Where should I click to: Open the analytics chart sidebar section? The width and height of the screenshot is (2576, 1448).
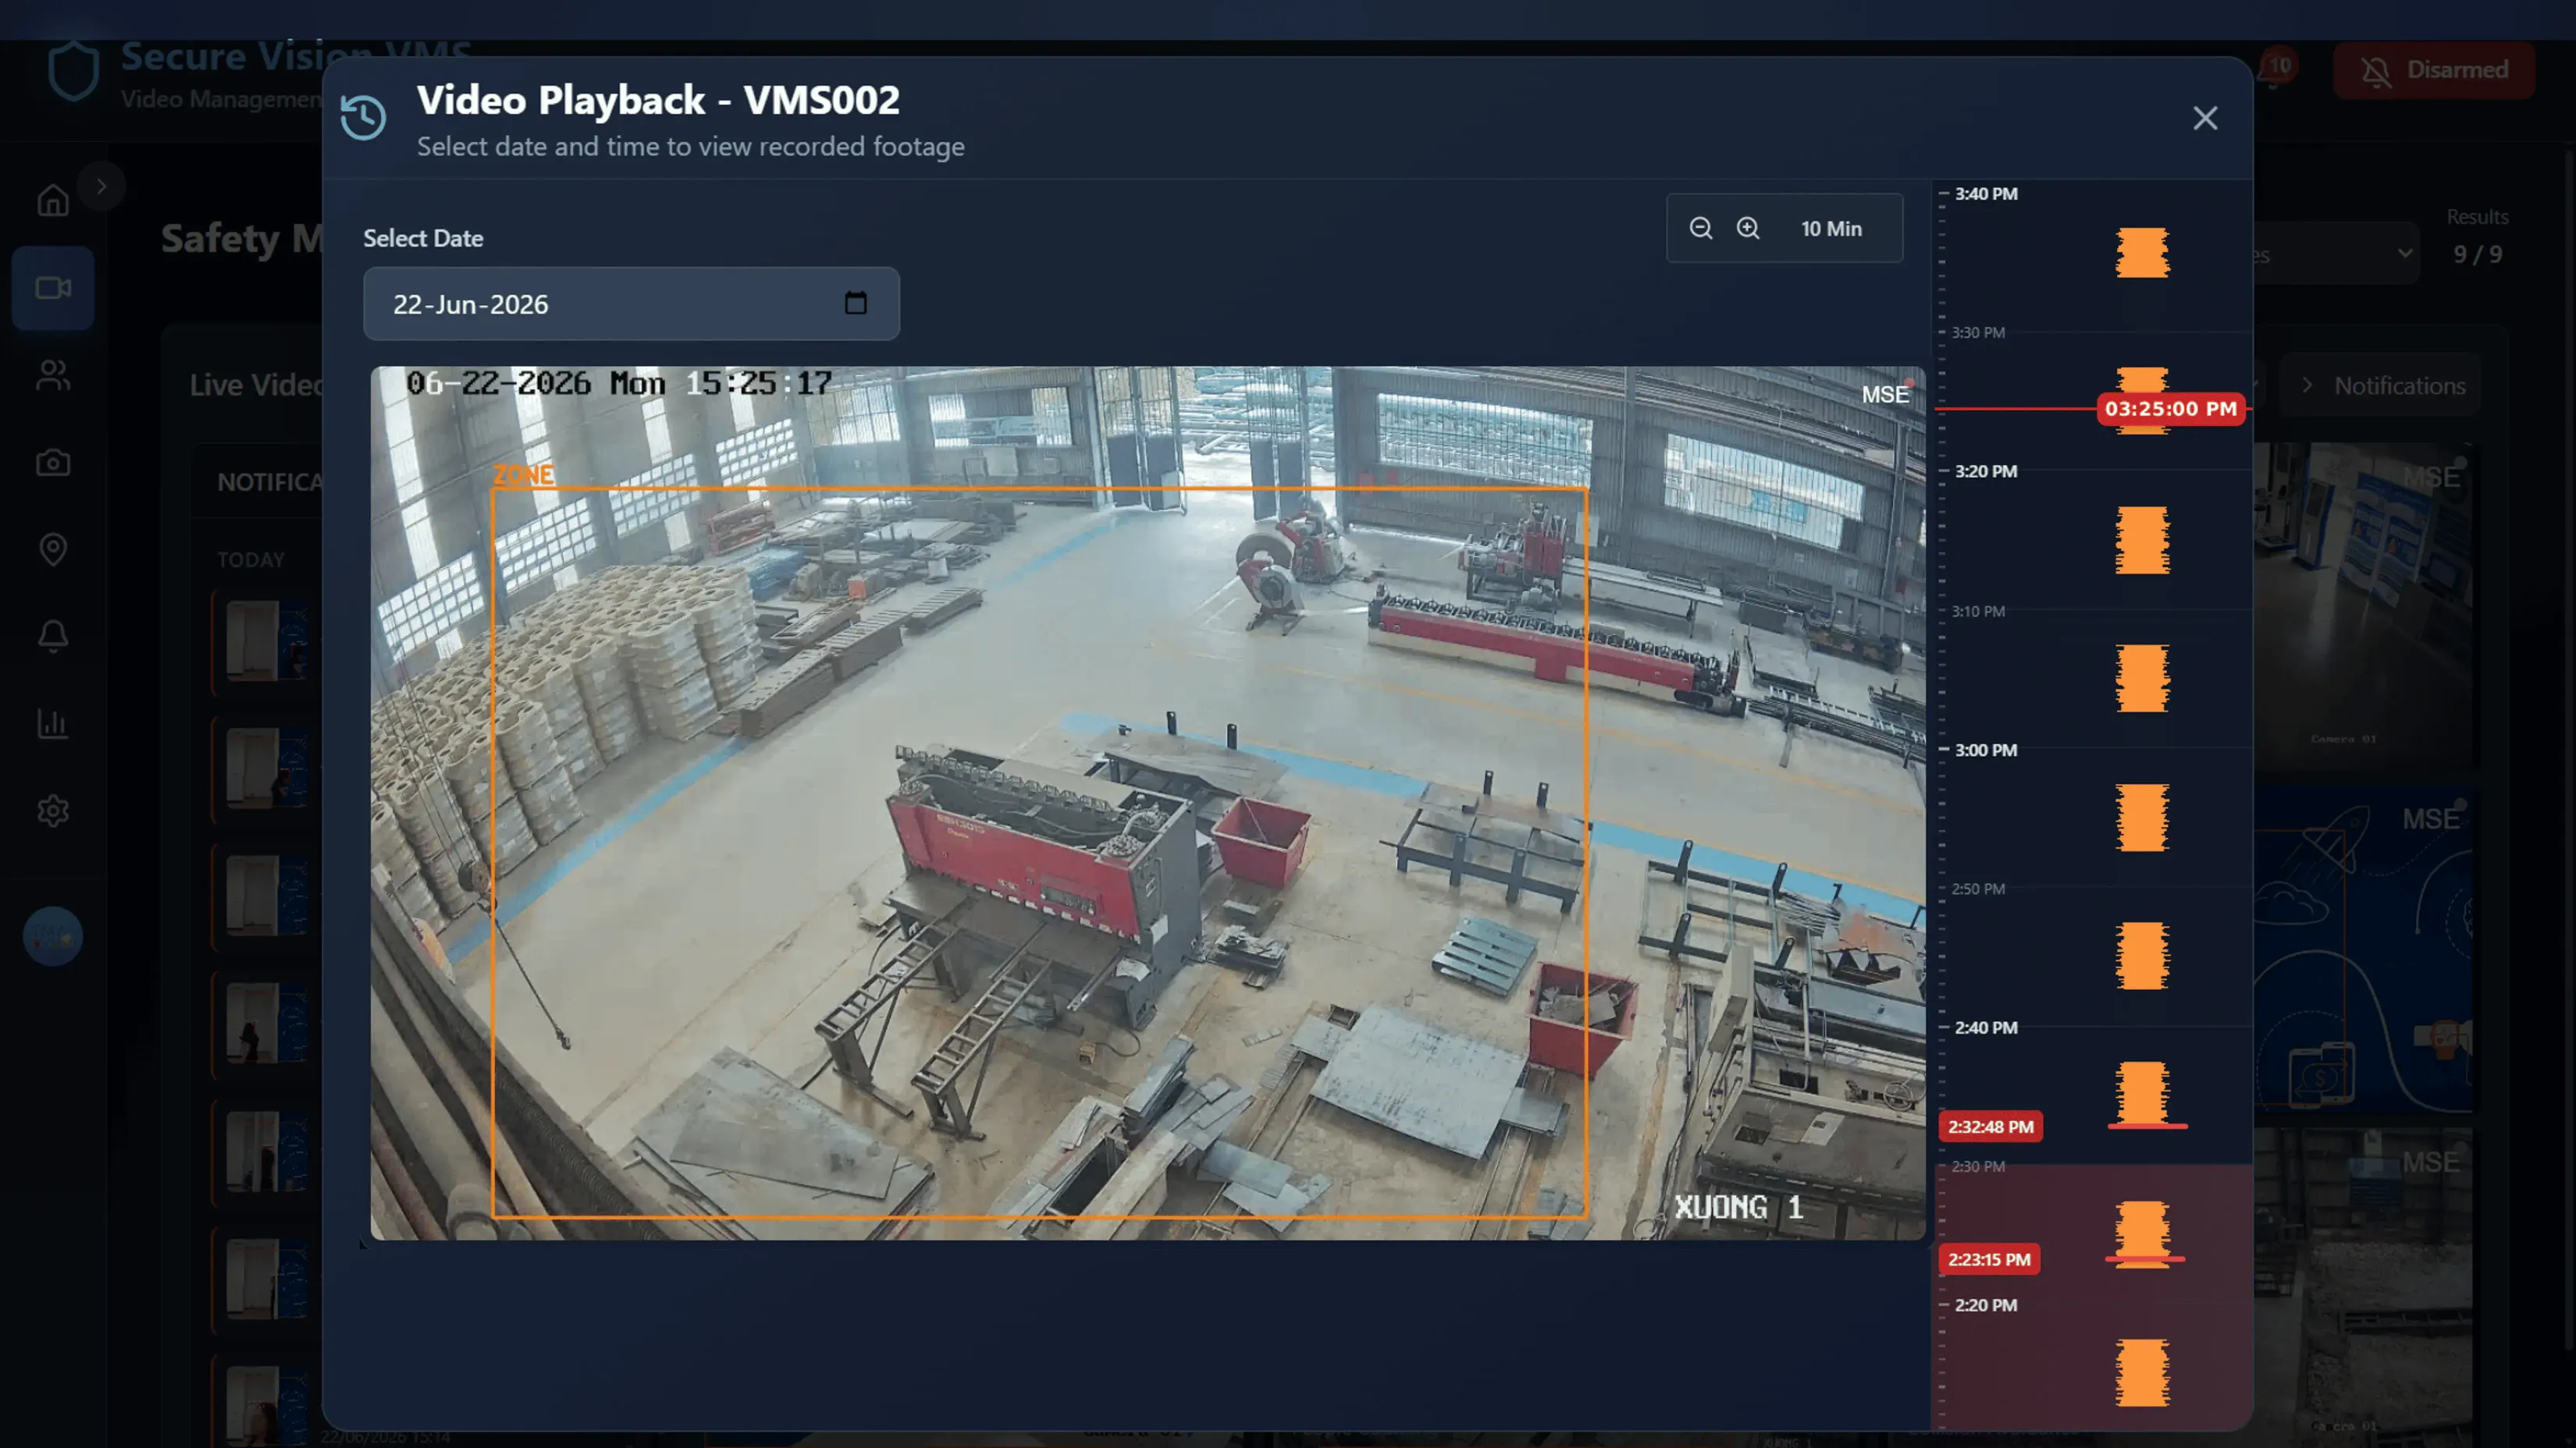tap(53, 723)
